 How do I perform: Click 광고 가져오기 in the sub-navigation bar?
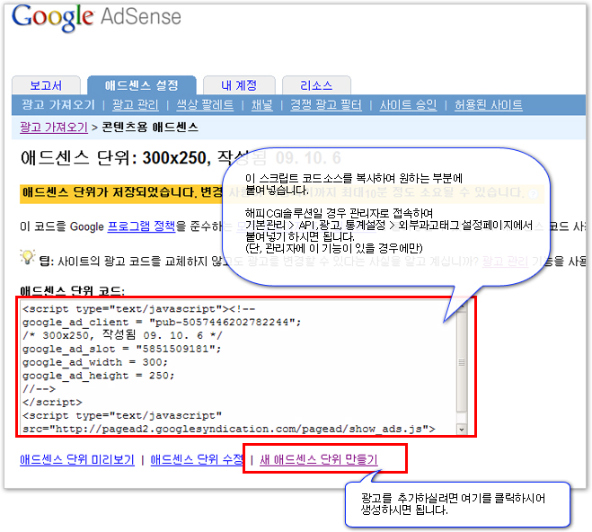(x=58, y=104)
